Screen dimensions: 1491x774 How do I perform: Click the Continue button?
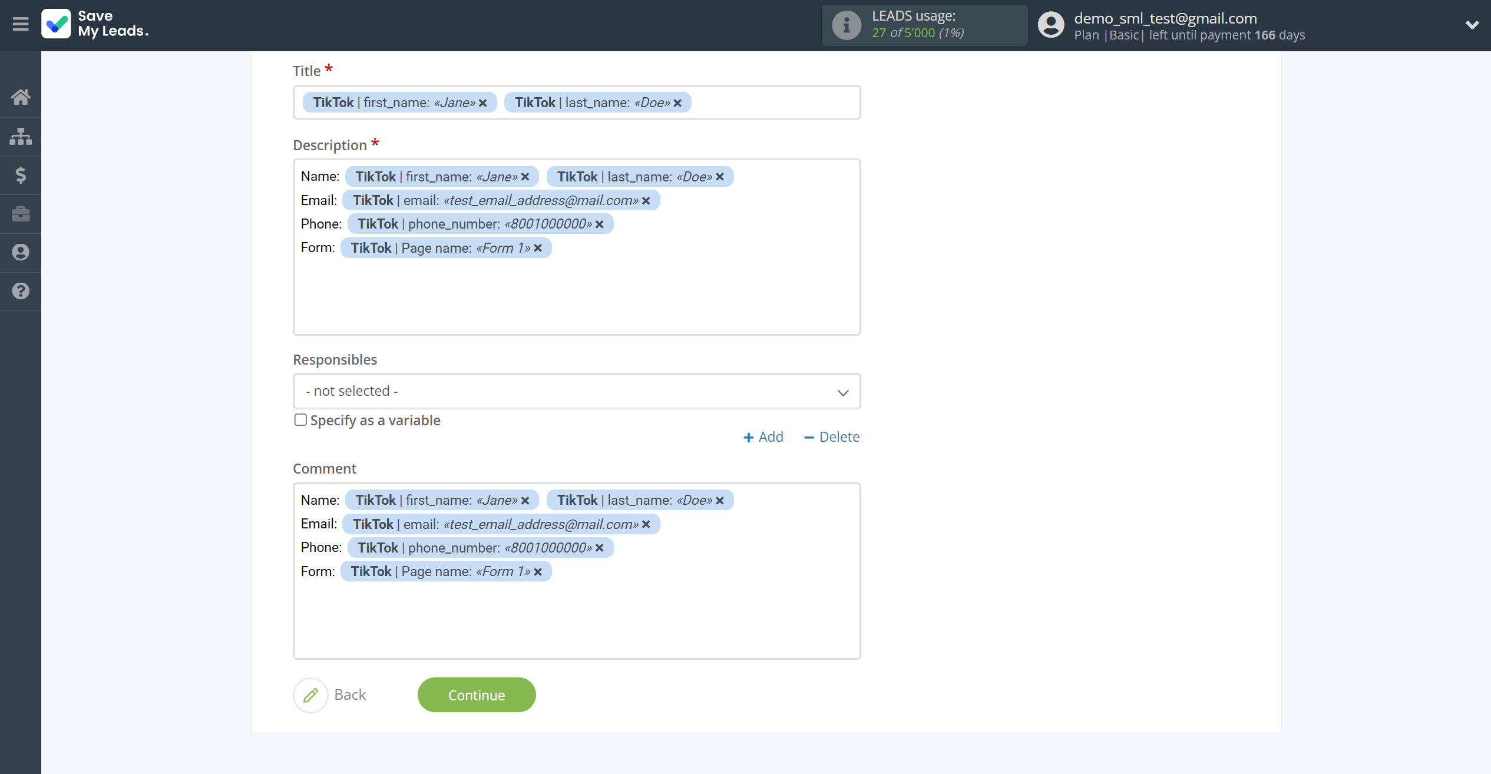click(x=476, y=695)
